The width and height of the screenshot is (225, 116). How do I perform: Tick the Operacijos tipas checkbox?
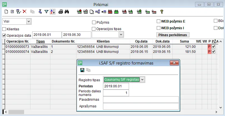[x=93, y=29]
